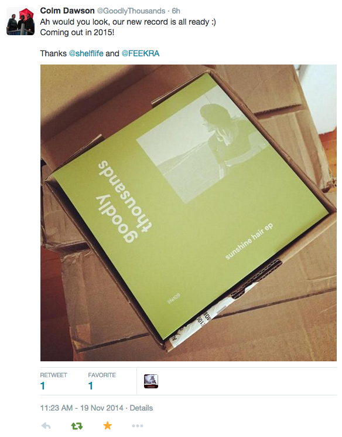Image resolution: width=342 pixels, height=437 pixels.
Task: Open the @GoodlyThousands handle
Action: tap(131, 11)
